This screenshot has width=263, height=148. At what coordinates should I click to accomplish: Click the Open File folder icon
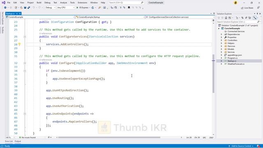tap(21, 7)
